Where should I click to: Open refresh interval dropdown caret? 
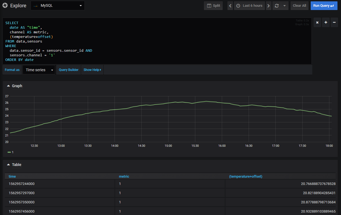click(284, 6)
